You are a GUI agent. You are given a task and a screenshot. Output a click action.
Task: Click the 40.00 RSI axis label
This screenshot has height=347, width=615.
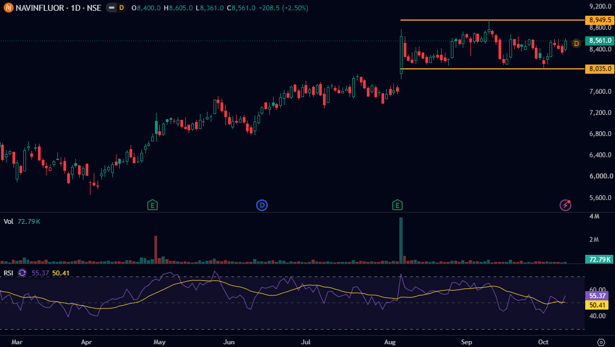click(597, 316)
